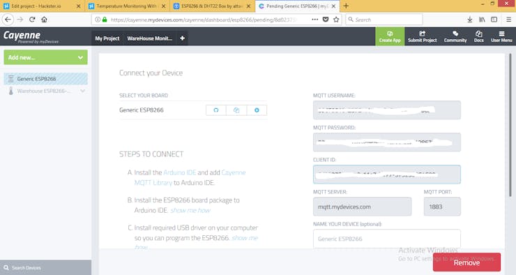Open Submit Project
This screenshot has height=275, width=516.
tap(422, 36)
